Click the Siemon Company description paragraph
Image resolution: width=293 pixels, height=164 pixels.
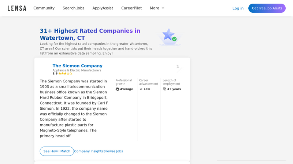pyautogui.click(x=74, y=108)
